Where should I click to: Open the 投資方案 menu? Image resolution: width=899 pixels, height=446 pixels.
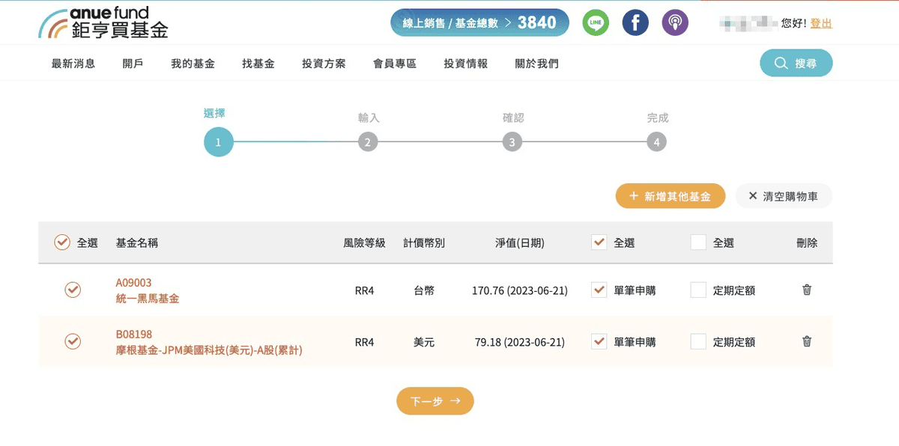point(324,64)
